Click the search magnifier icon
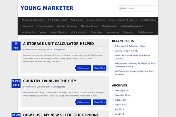The width and height of the screenshot is (176, 117). (121, 8)
